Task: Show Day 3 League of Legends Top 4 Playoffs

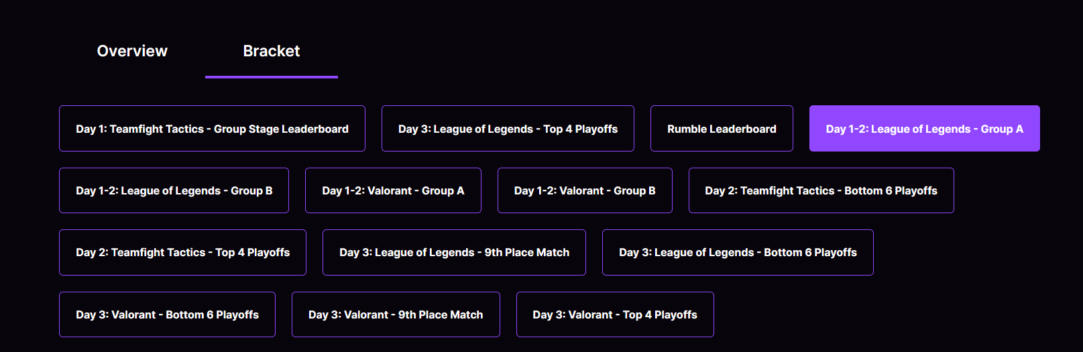Action: [508, 129]
